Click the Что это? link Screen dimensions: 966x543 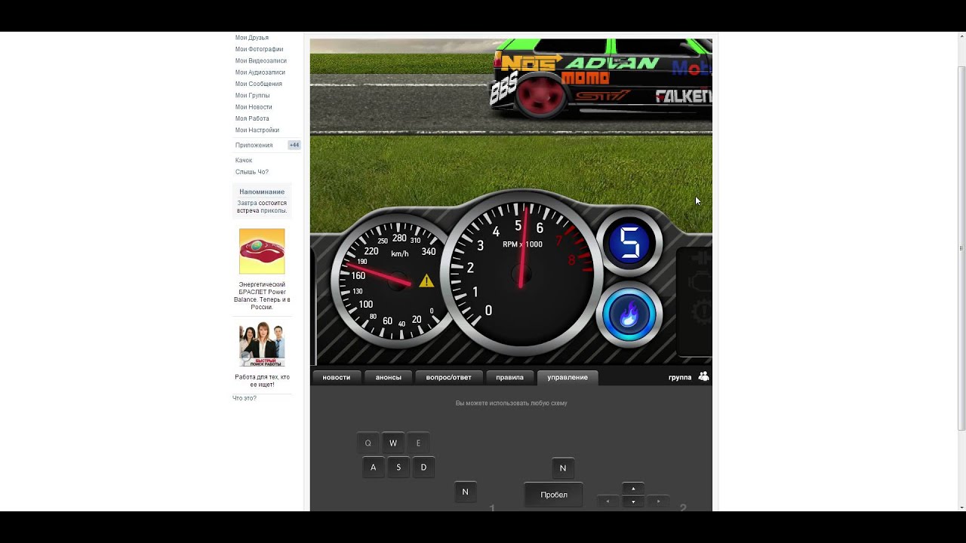pos(245,398)
